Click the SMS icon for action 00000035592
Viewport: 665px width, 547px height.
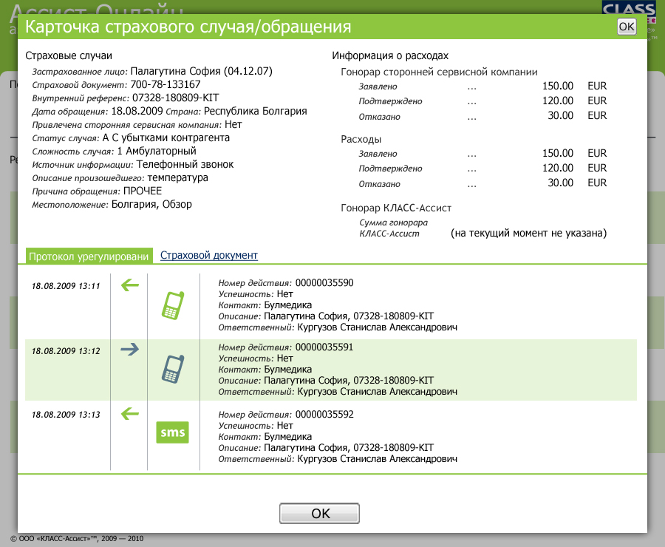coord(171,432)
